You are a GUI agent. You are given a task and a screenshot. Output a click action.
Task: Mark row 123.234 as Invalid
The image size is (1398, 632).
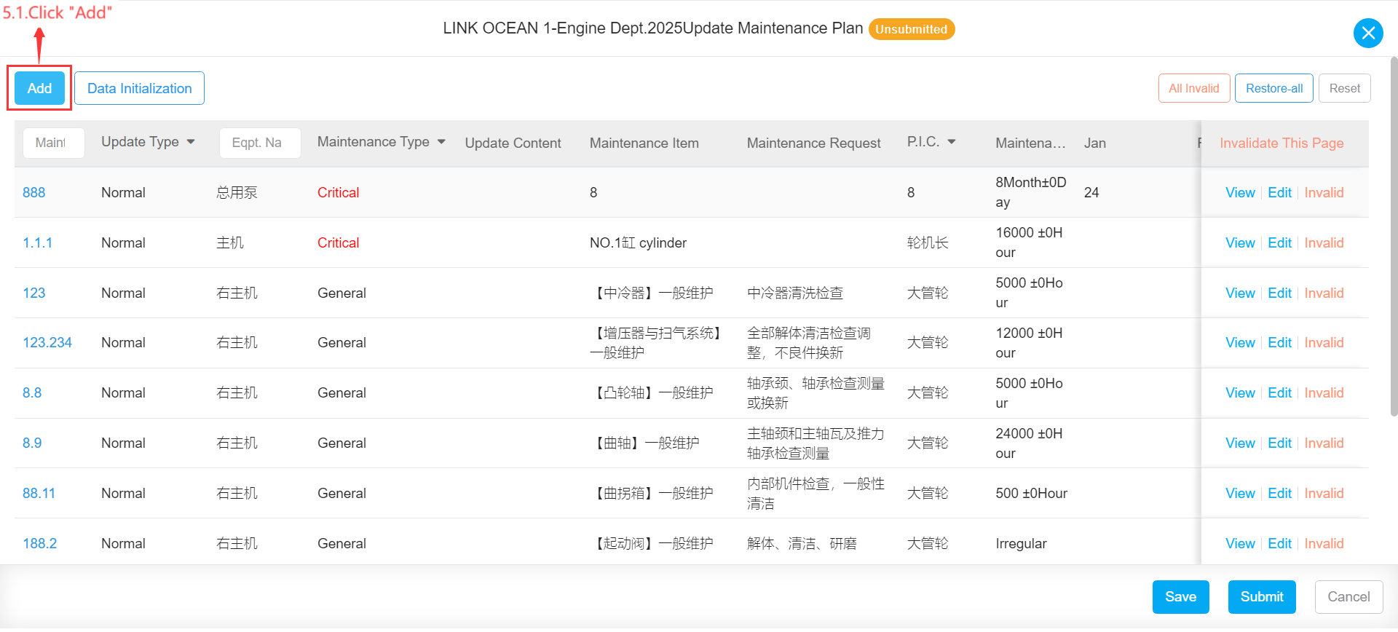[1324, 343]
